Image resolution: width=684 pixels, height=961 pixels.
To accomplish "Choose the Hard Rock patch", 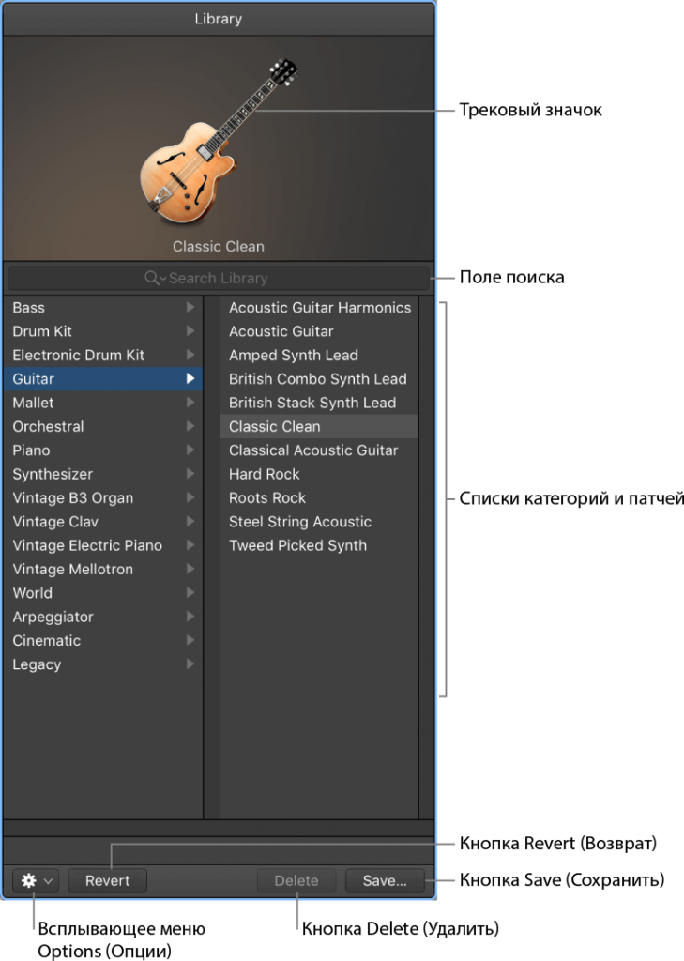I will tap(319, 474).
